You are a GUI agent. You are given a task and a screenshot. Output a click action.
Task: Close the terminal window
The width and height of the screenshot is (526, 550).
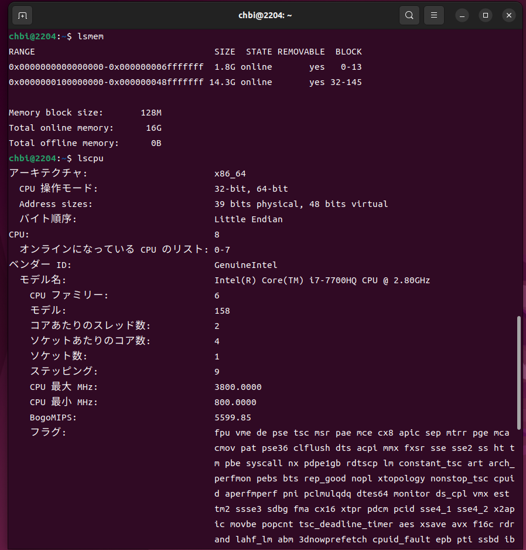(508, 15)
